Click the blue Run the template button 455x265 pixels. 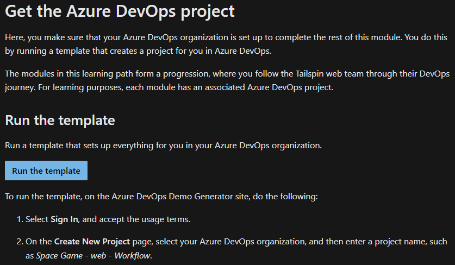click(46, 171)
